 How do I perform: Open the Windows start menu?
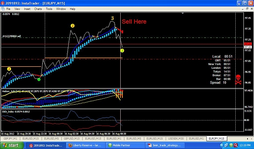pyautogui.click(x=12, y=145)
